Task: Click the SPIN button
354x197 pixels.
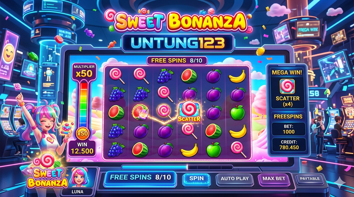Action: (196, 179)
